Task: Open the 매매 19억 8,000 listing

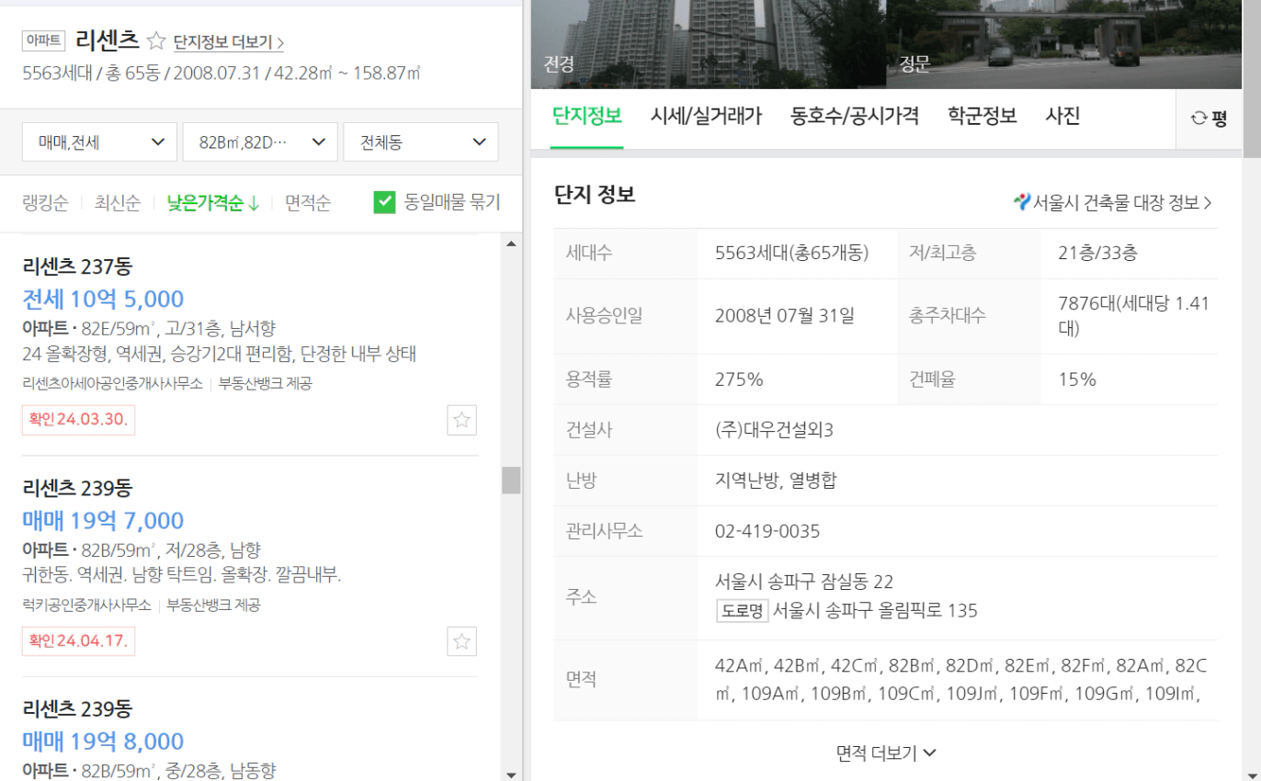Action: 103,741
